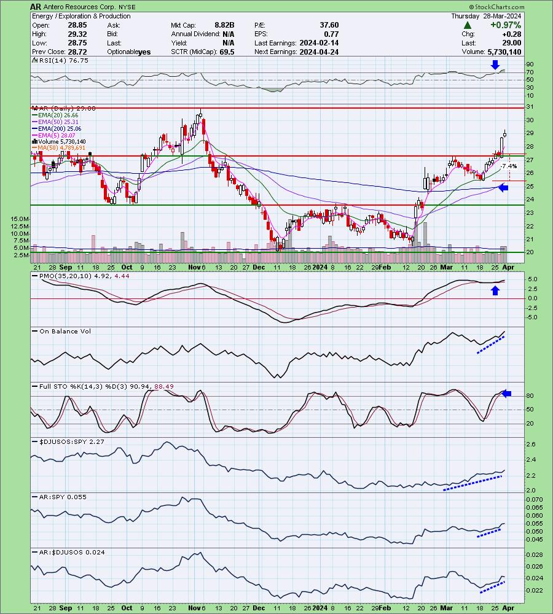Image resolution: width=553 pixels, height=614 pixels.
Task: Click the StockCharts.com copyright label
Action: 496,7
